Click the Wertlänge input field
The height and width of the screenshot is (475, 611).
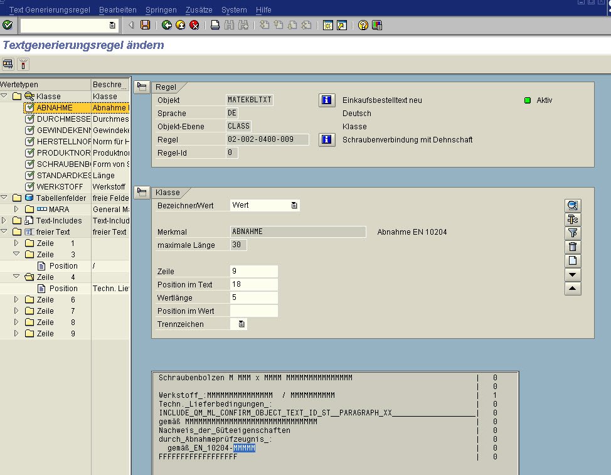[253, 297]
